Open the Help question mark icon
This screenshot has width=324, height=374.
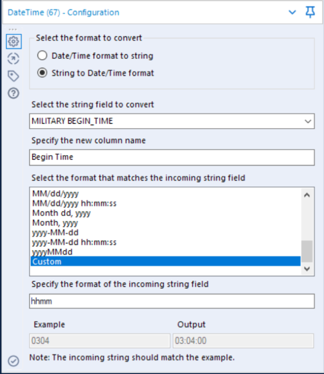[x=13, y=93]
